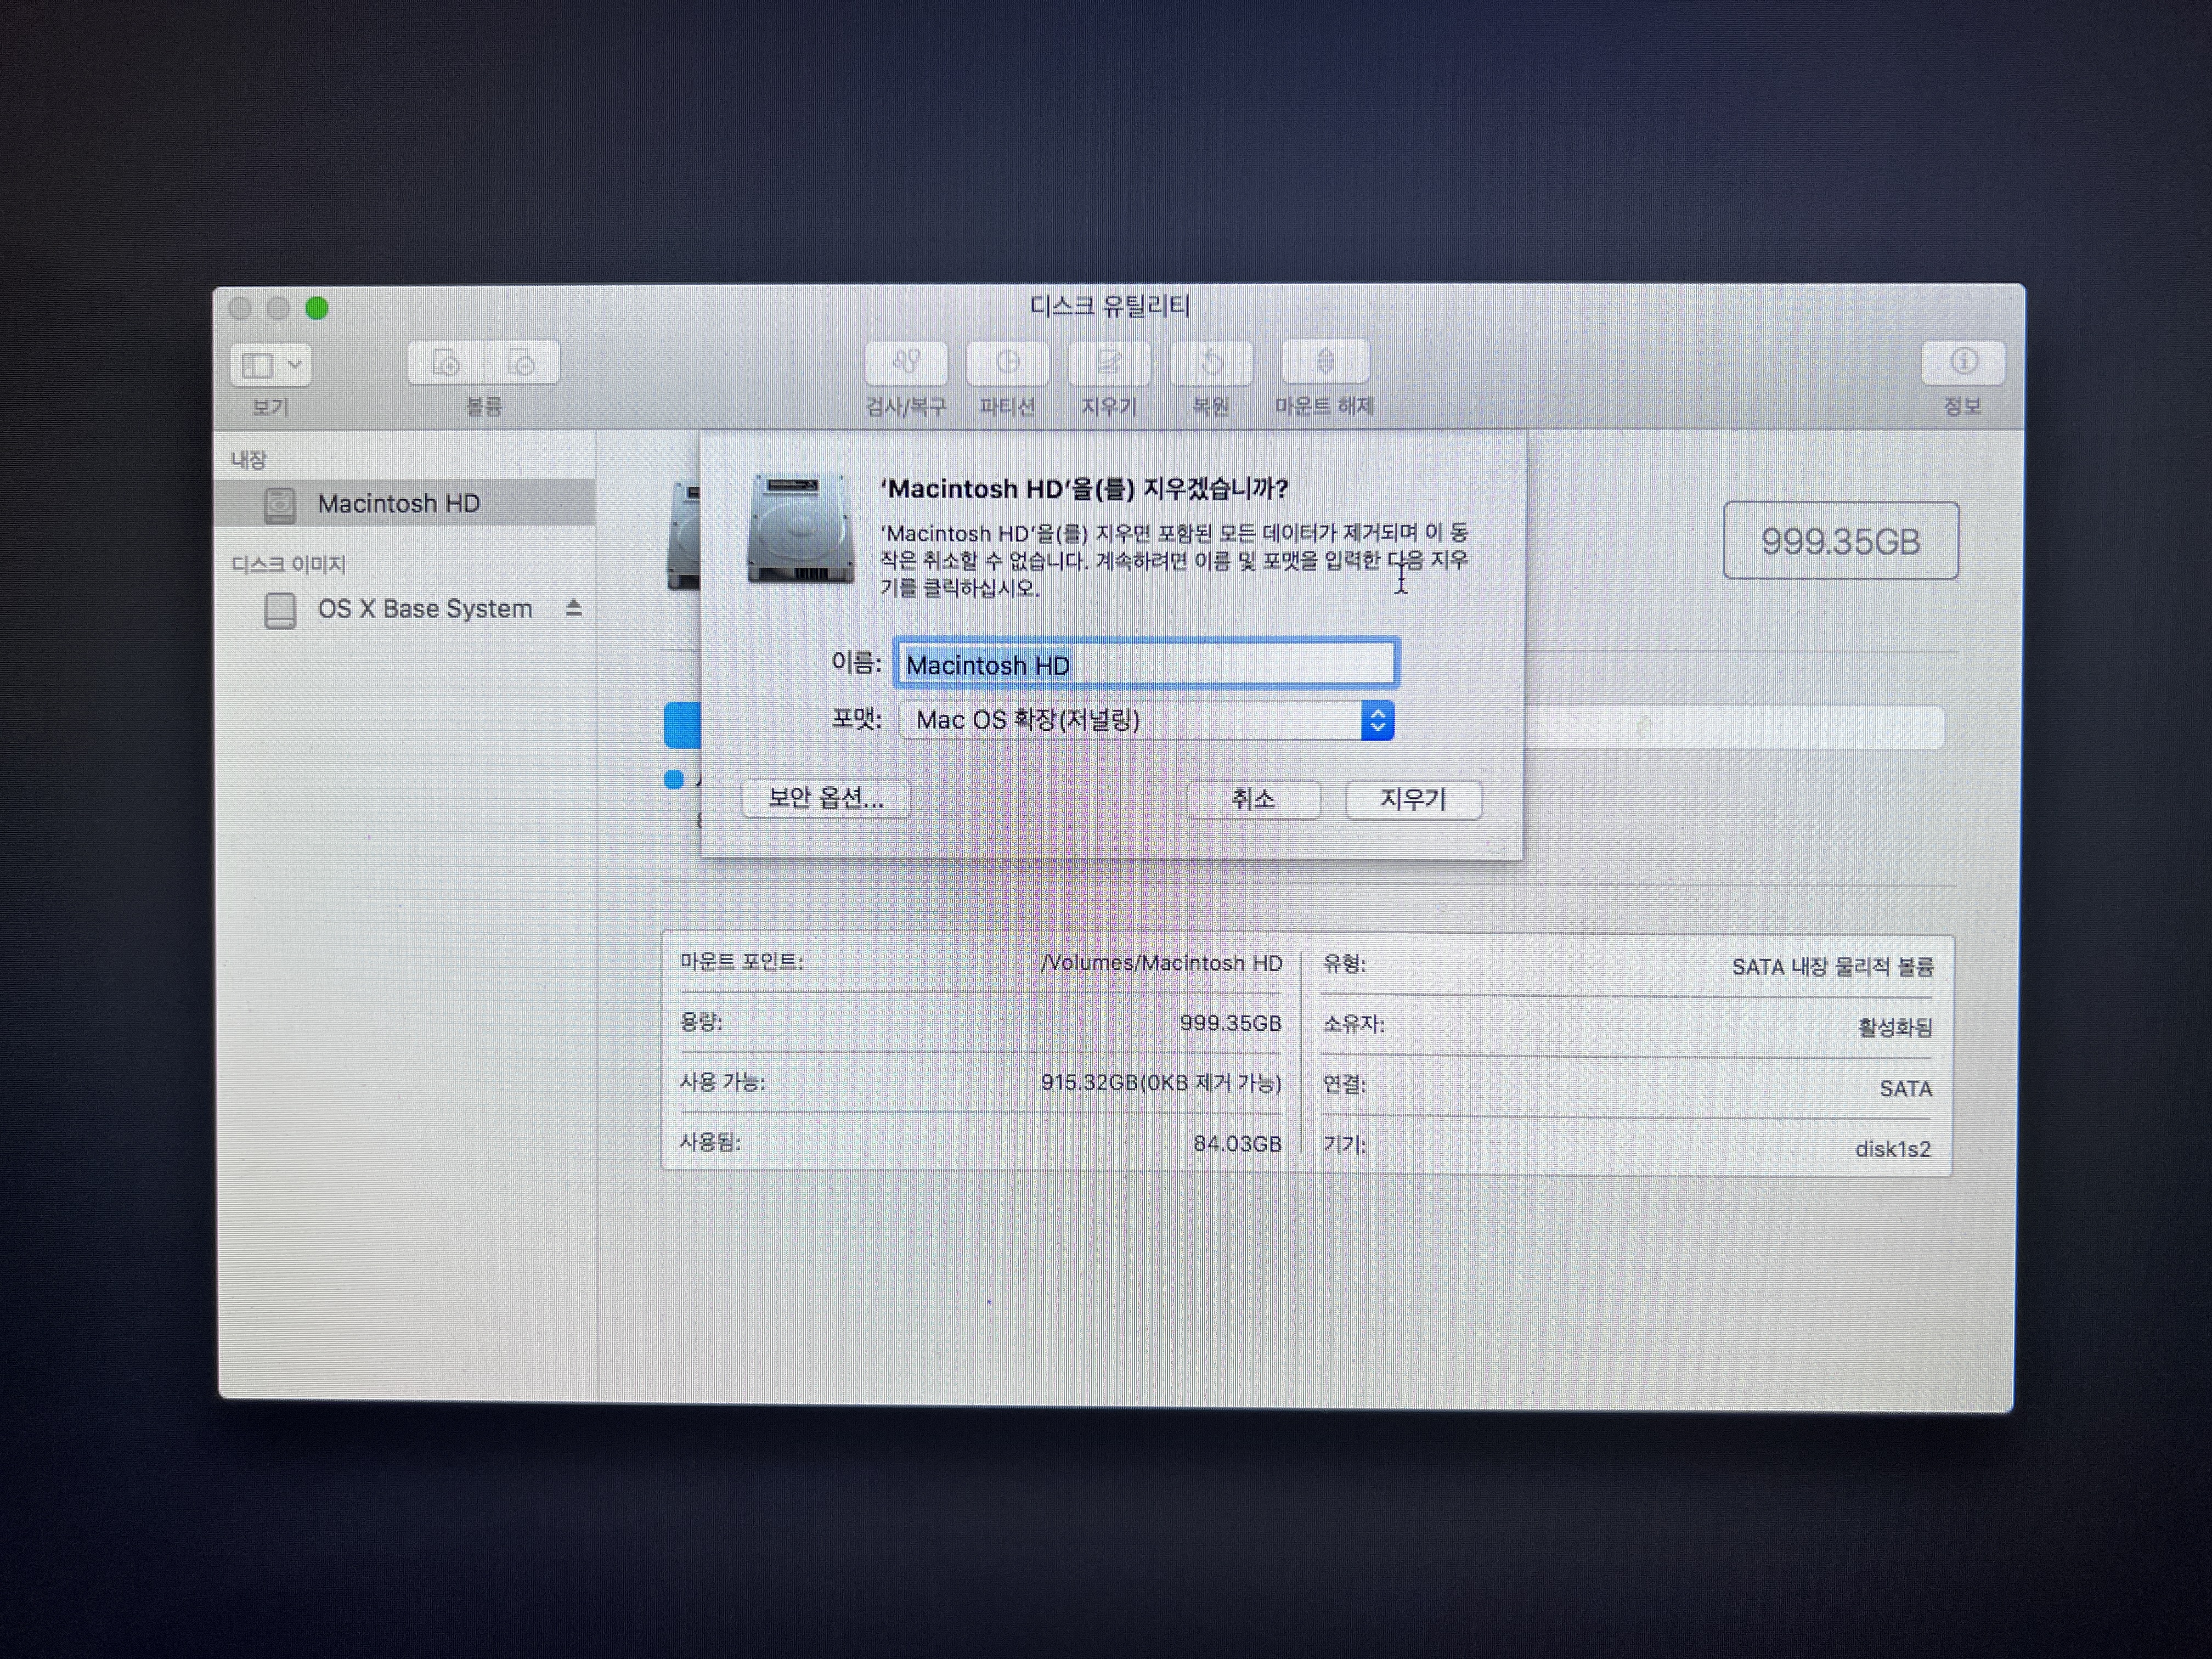Click the First Aid (검사/복구) toolbar icon

(x=905, y=363)
